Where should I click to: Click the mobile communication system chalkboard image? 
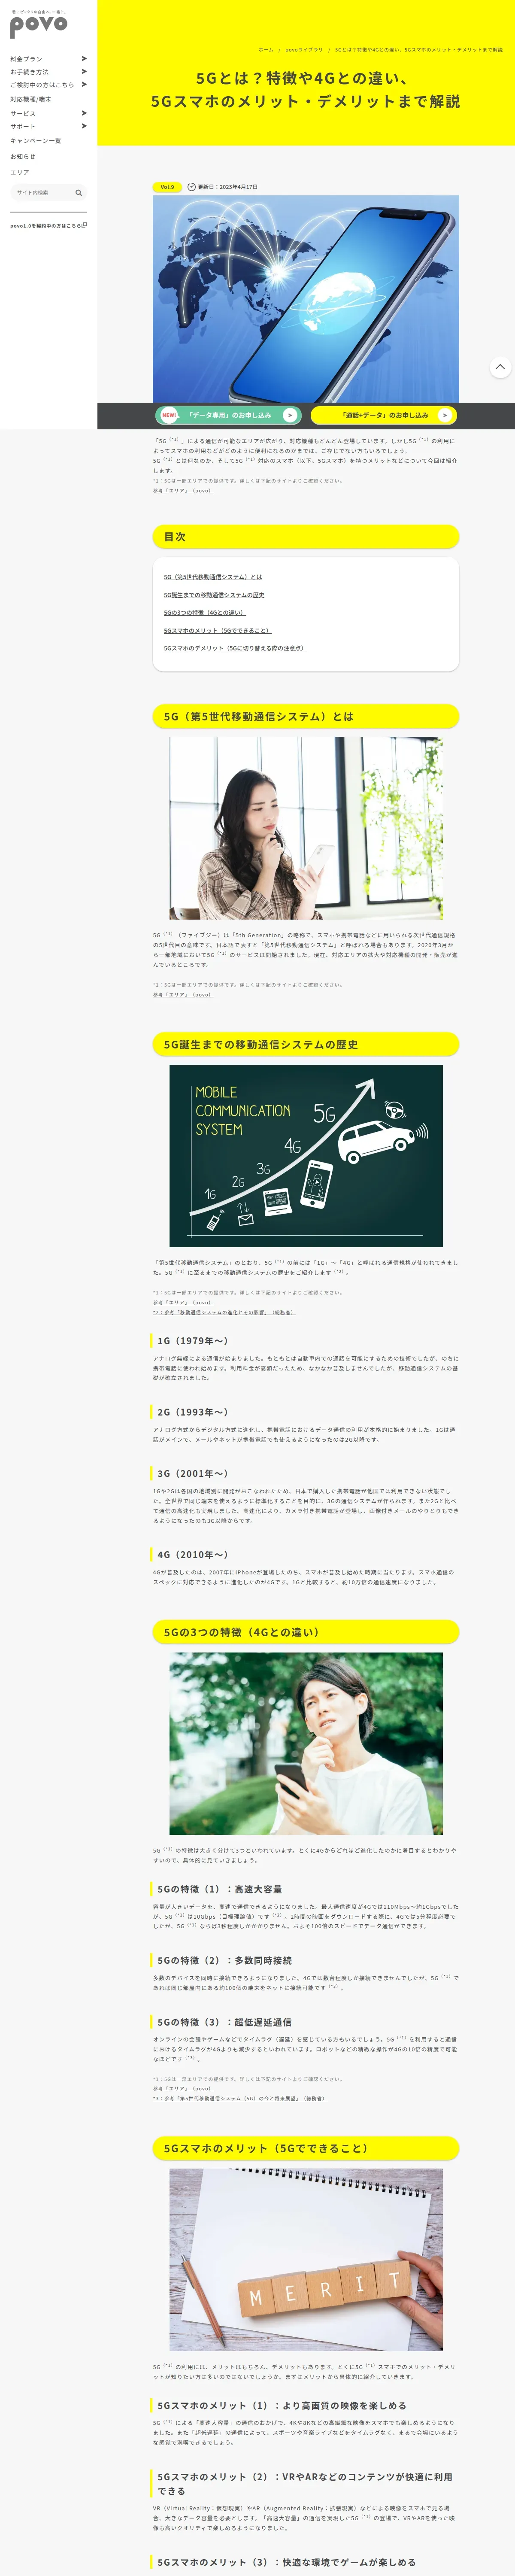click(306, 1156)
